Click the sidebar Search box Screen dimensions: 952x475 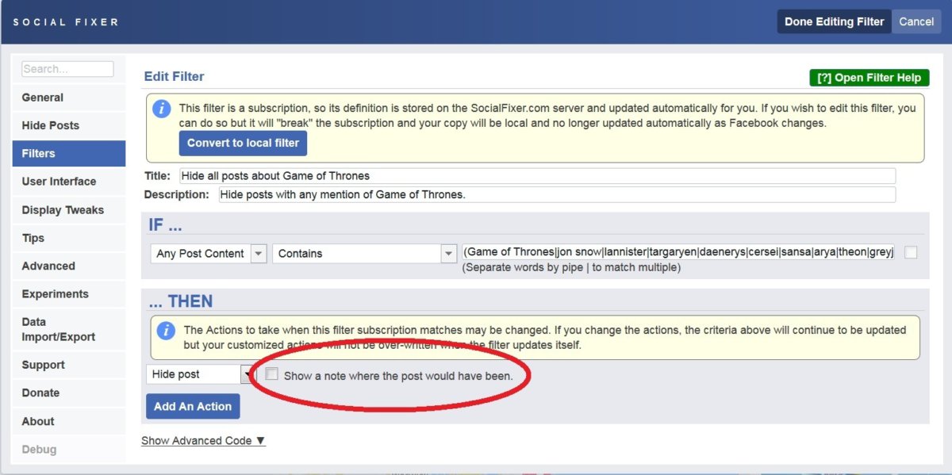coord(67,69)
